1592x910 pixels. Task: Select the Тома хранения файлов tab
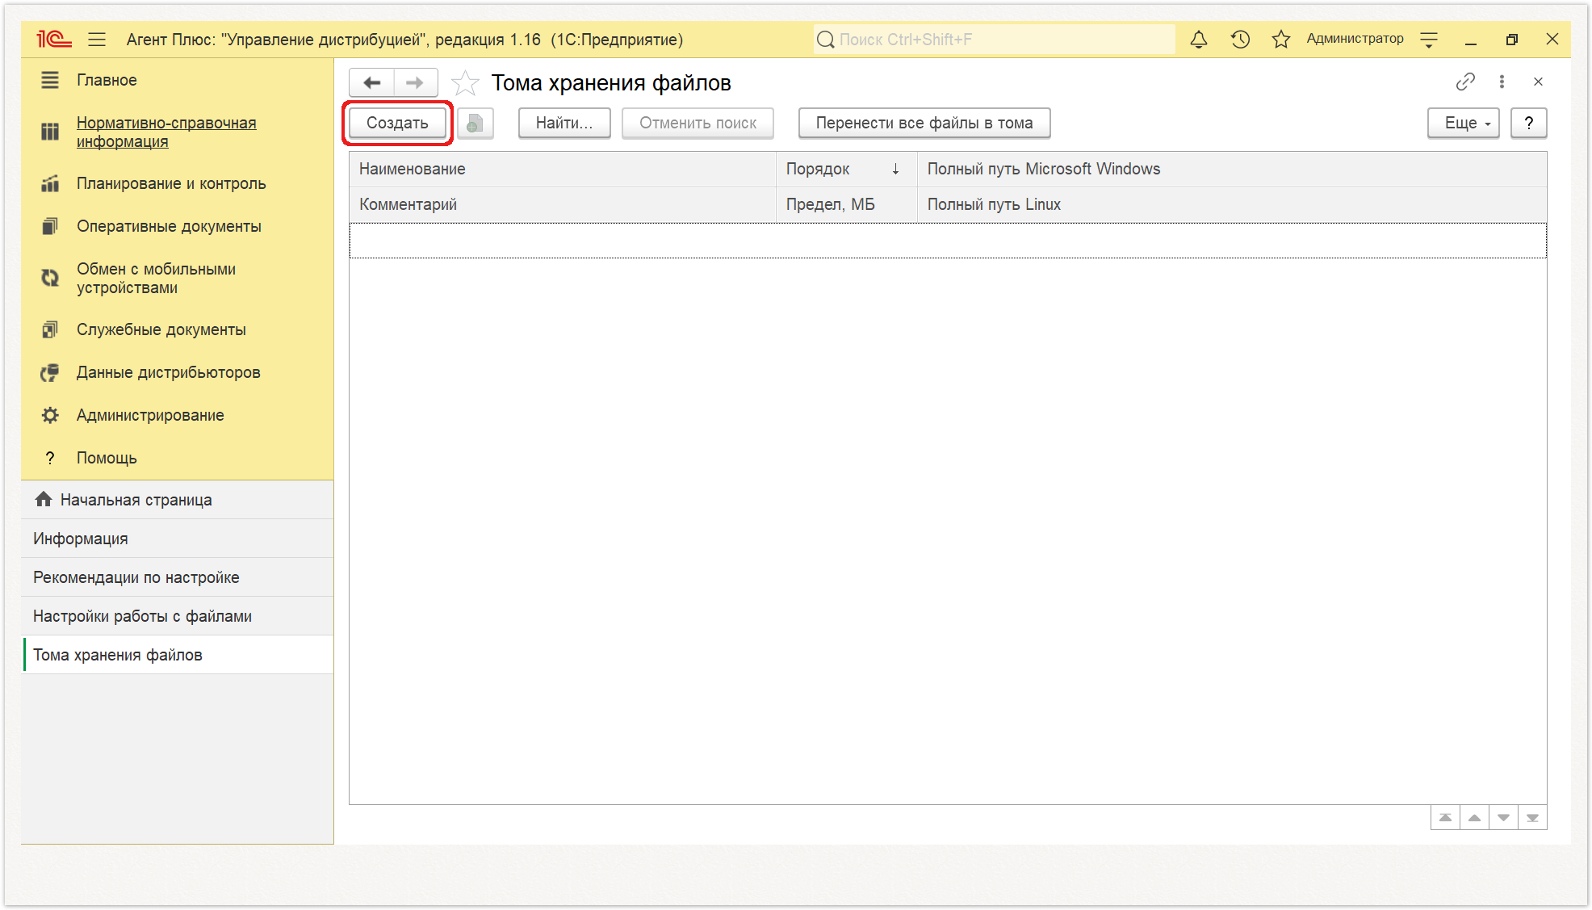178,655
